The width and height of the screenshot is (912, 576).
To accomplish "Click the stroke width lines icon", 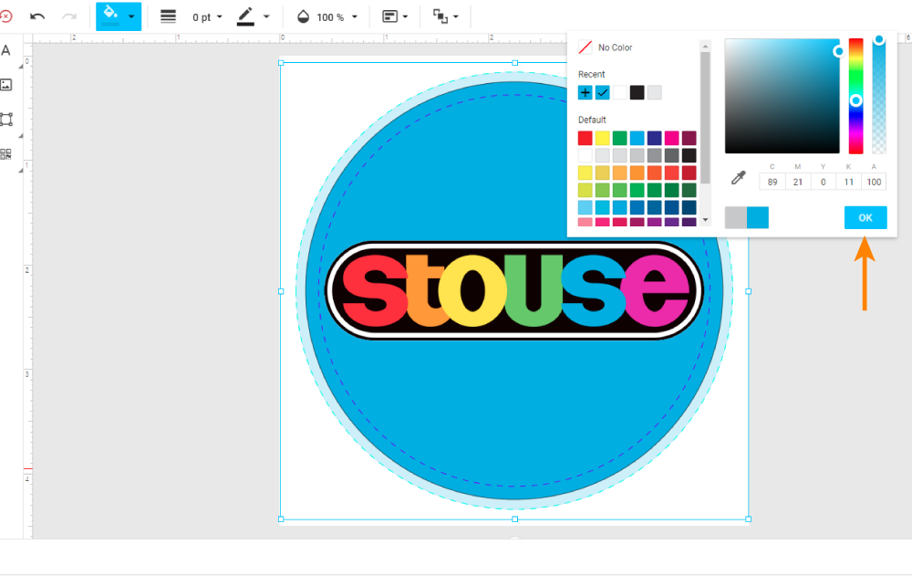I will pos(168,16).
